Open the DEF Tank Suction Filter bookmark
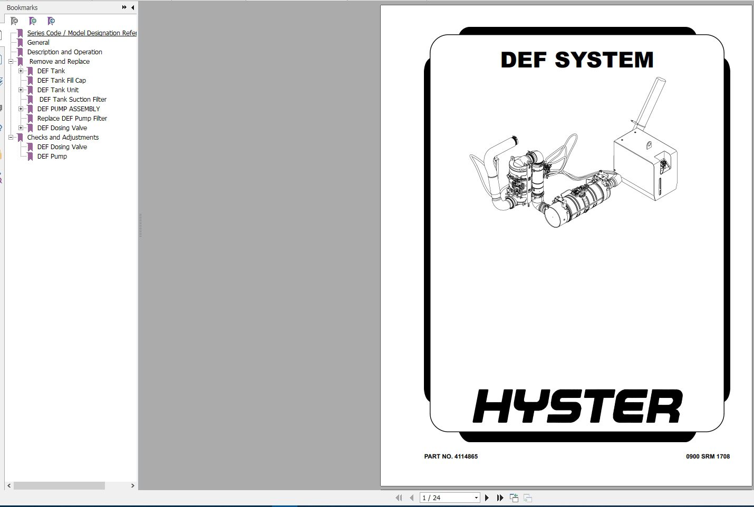Viewport: 754px width, 507px height. tap(73, 100)
